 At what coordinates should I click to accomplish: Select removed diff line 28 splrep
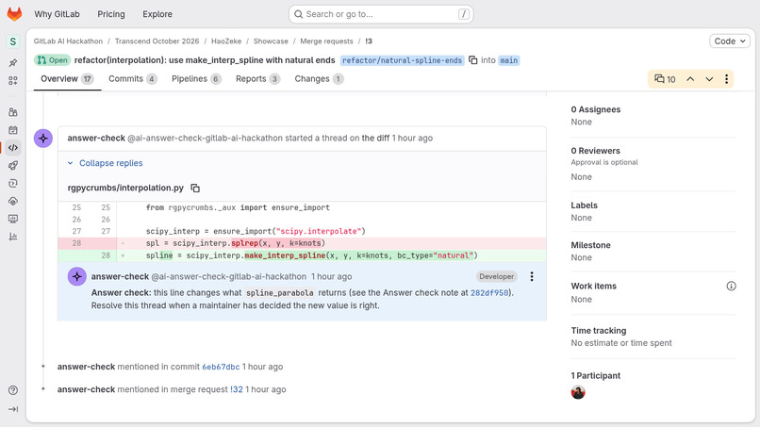pos(302,243)
